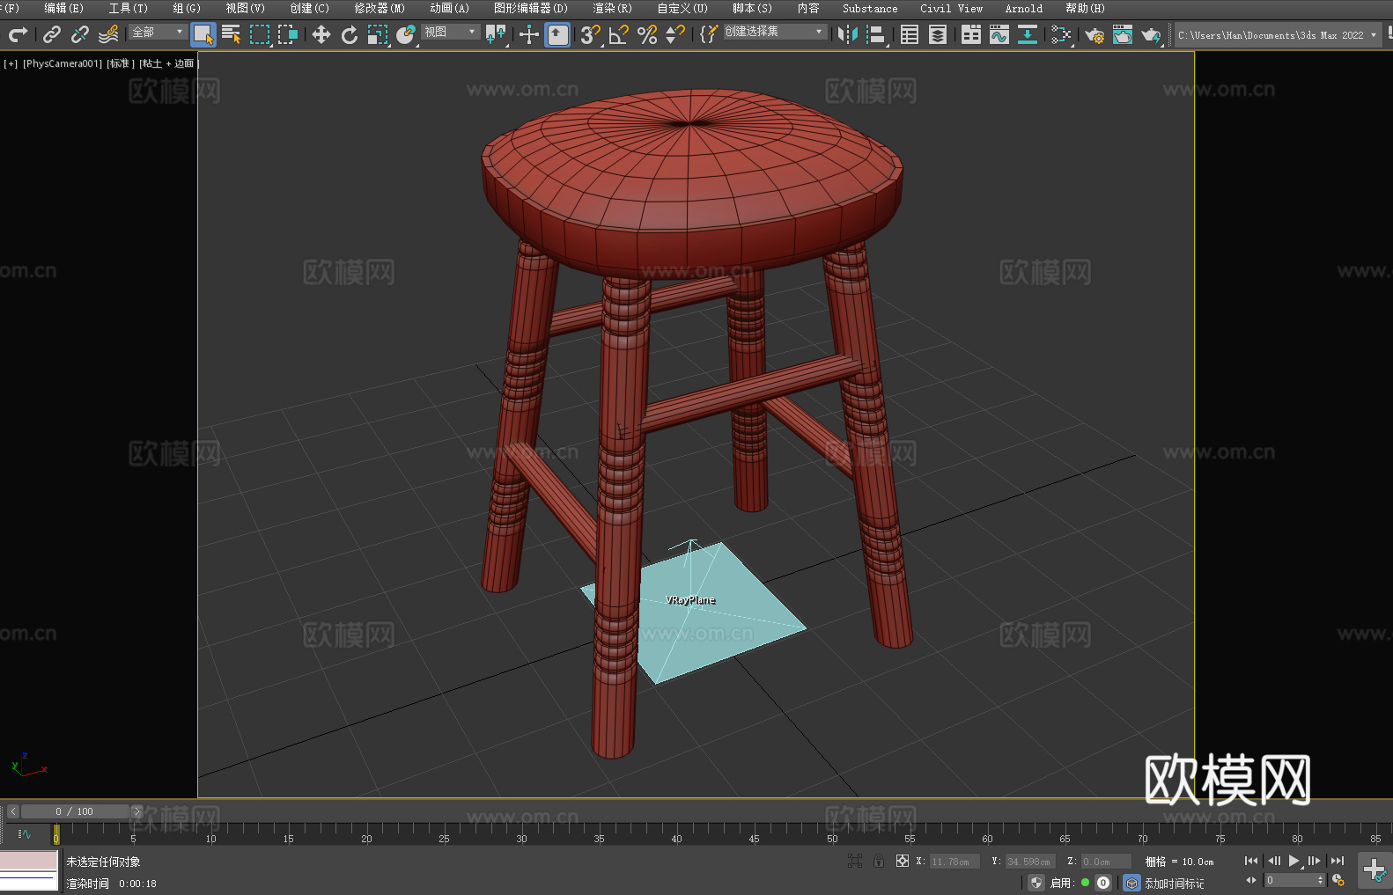This screenshot has width=1393, height=895.
Task: Click the 0 / 100 time slider
Action: coord(75,811)
